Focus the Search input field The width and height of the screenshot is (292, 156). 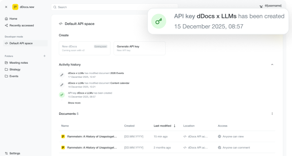[114, 7]
